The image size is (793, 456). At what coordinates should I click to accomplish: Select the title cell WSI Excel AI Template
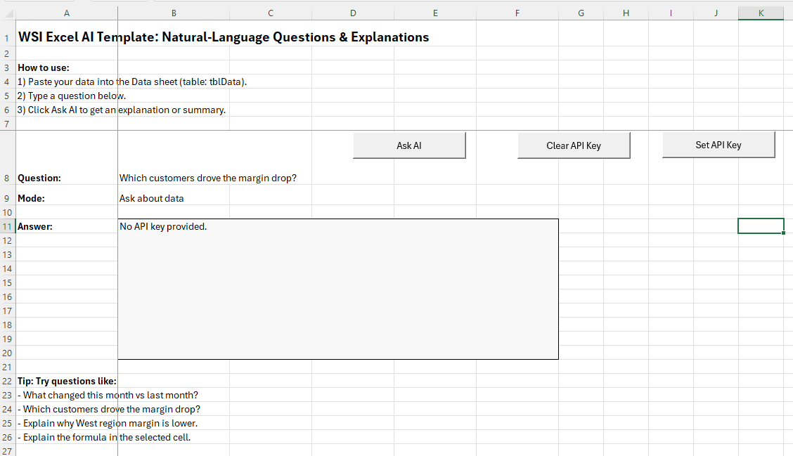point(67,37)
